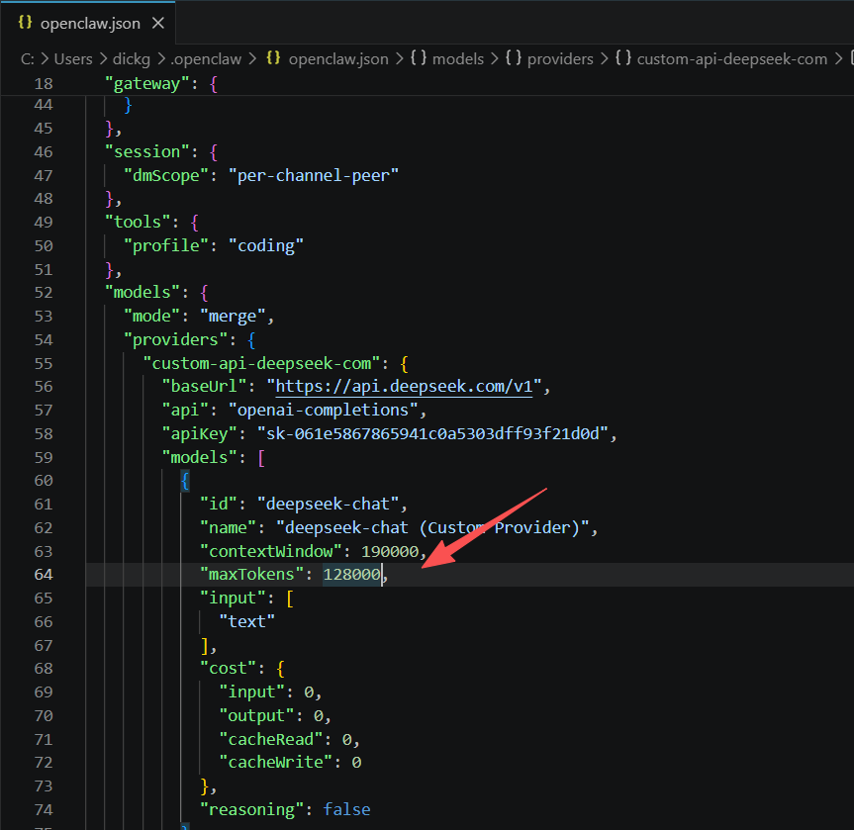Click the false value of reasoning
This screenshot has width=854, height=830.
pos(347,810)
